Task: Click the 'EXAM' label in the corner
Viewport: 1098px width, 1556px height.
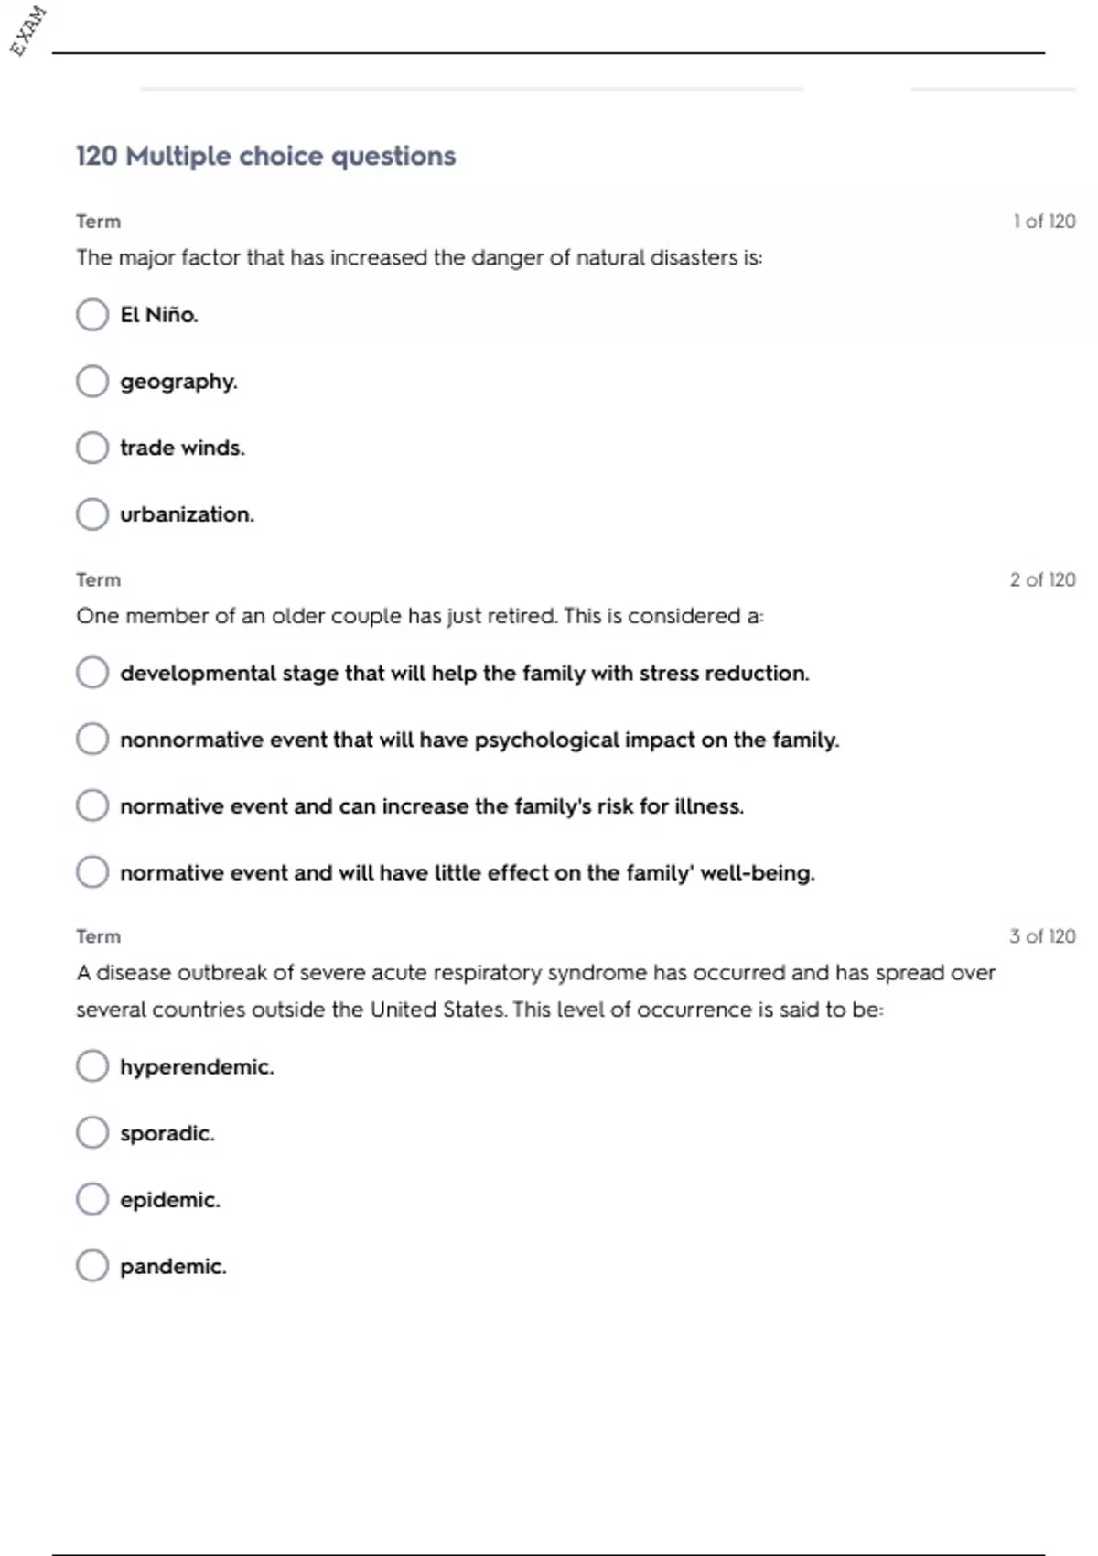Action: (27, 30)
